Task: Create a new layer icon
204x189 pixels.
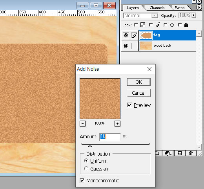Action: pos(180,153)
